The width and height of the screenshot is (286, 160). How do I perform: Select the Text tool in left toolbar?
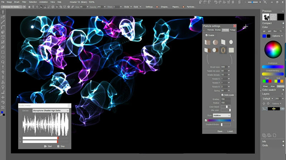(3, 37)
